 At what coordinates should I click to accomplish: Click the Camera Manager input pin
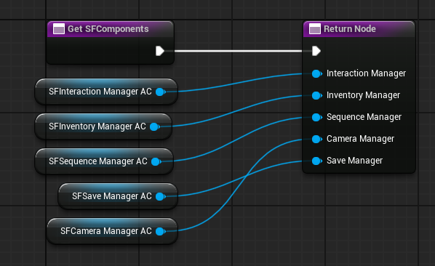(x=317, y=139)
